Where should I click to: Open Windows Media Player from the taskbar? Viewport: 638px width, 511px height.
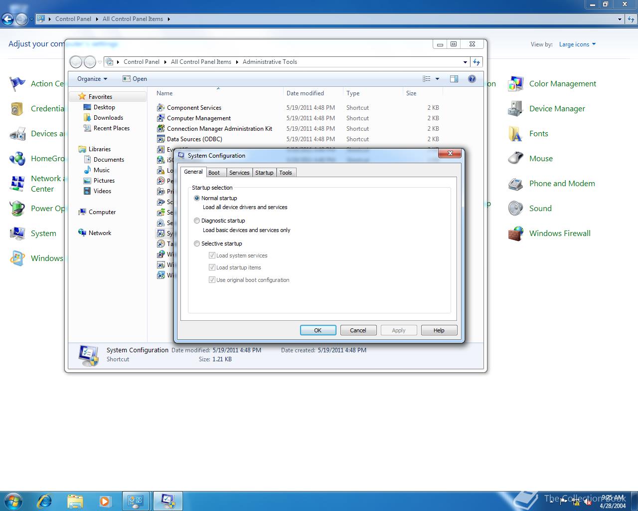coord(105,501)
